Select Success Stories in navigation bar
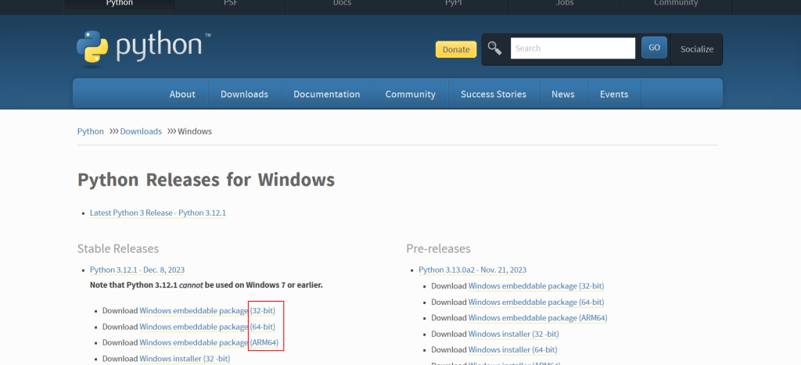Image resolution: width=801 pixels, height=365 pixels. [x=493, y=94]
